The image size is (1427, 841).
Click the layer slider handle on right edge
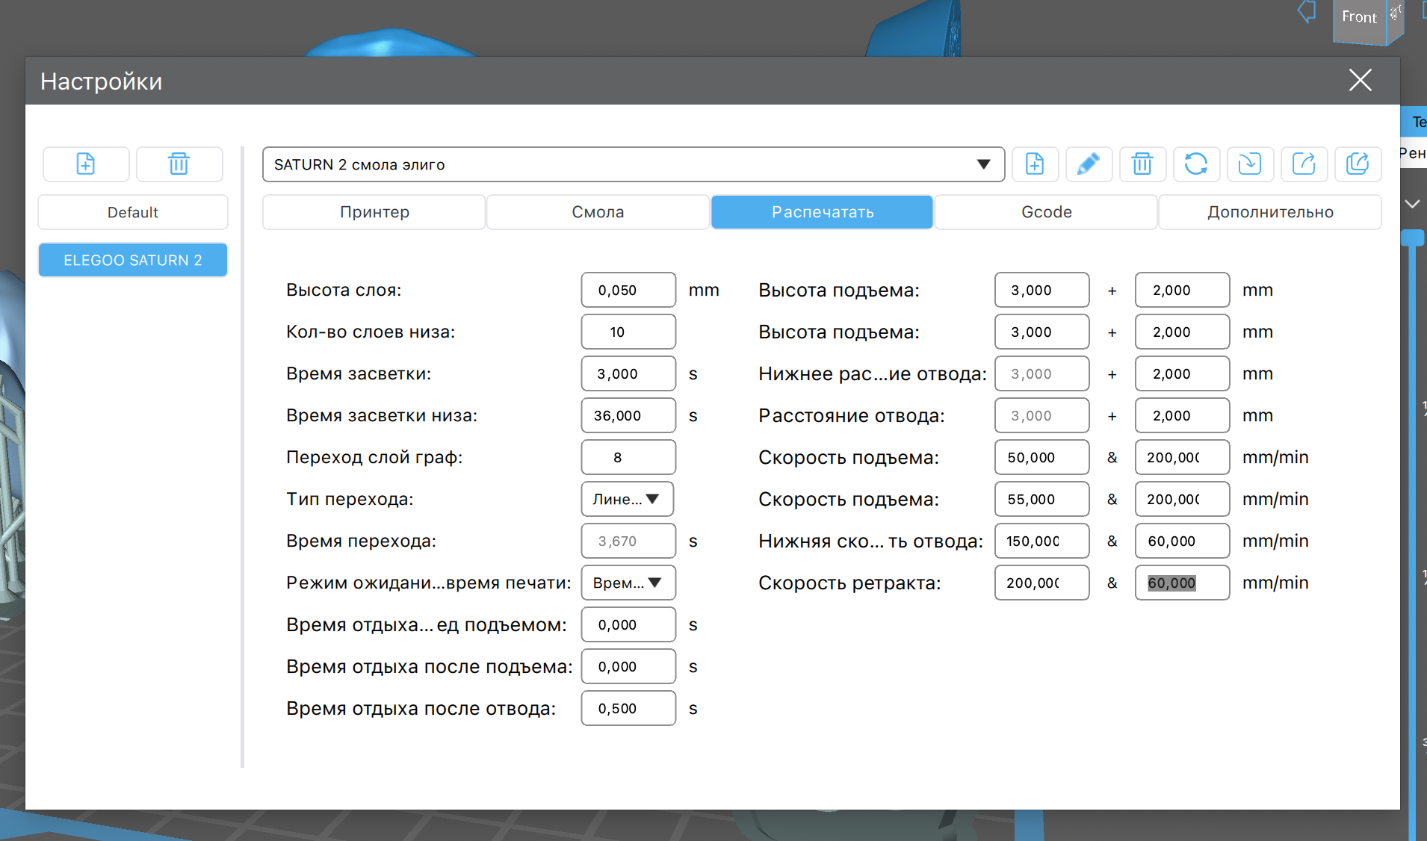[1412, 238]
